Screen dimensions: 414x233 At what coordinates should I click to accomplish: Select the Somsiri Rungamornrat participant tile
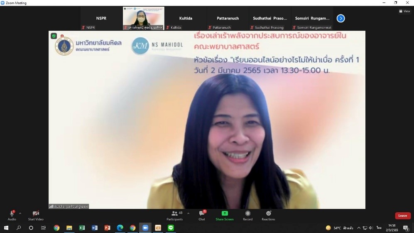312,18
